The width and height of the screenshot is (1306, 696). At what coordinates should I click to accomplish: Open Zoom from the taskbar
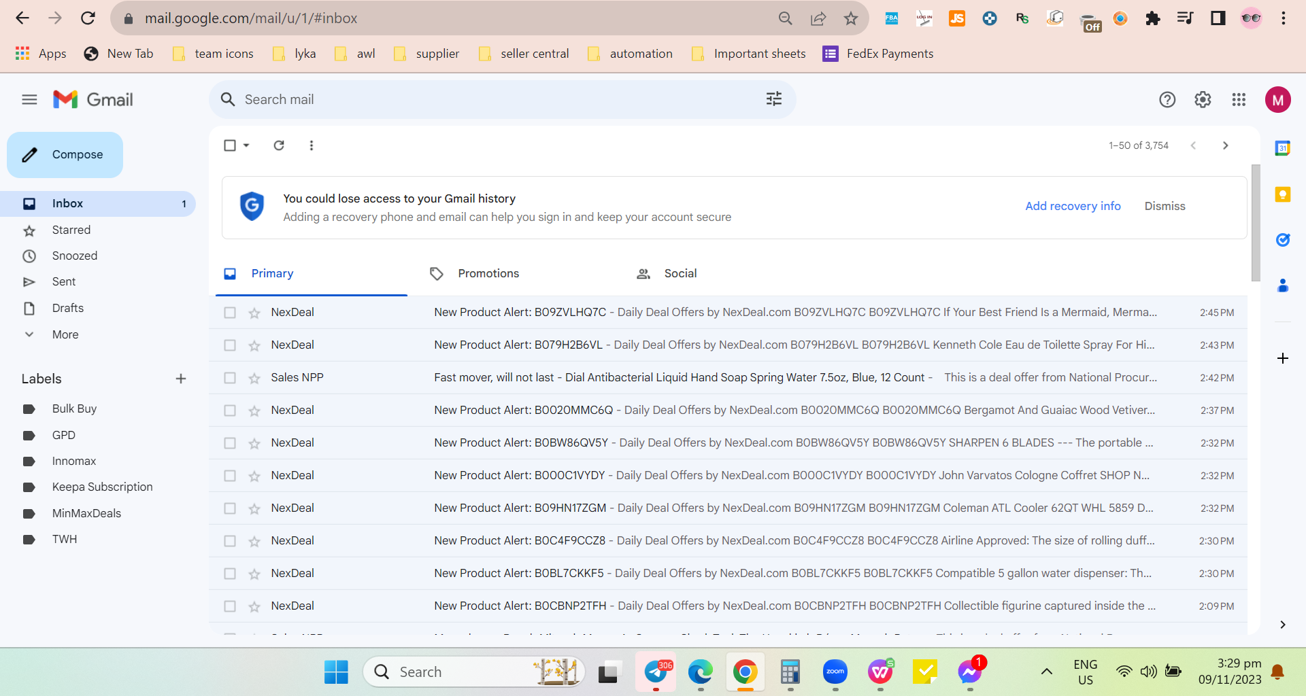835,672
